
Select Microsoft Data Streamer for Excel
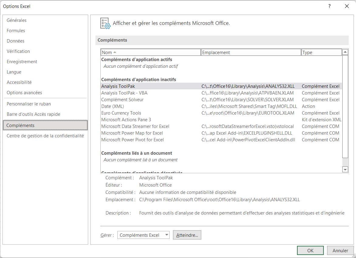(221, 126)
